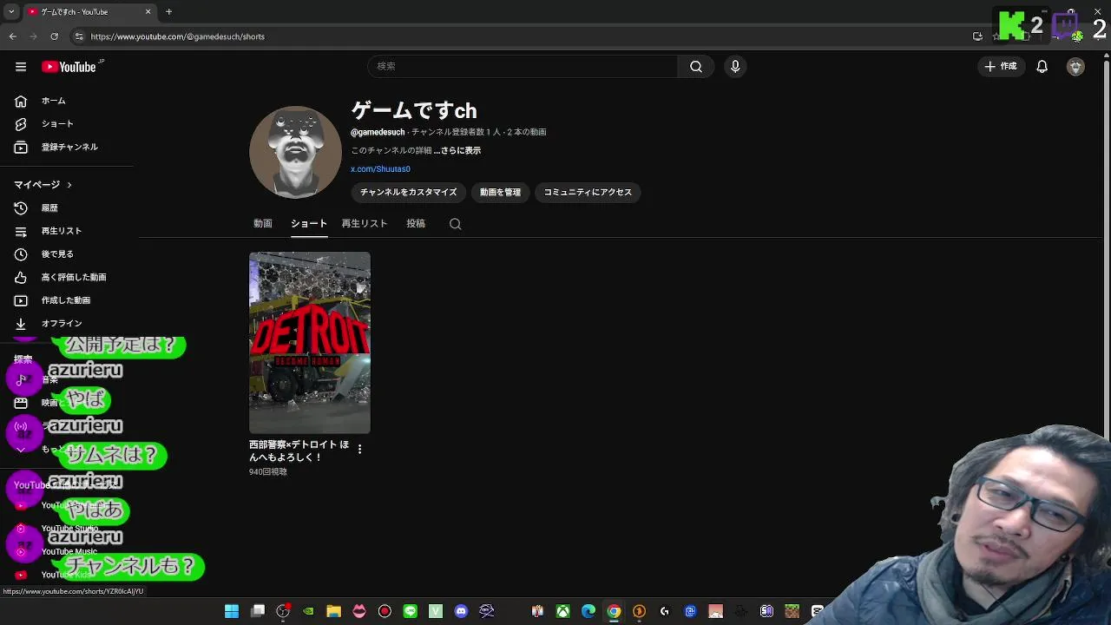The image size is (1111, 625).
Task: Click 動画を管理 button
Action: click(501, 193)
